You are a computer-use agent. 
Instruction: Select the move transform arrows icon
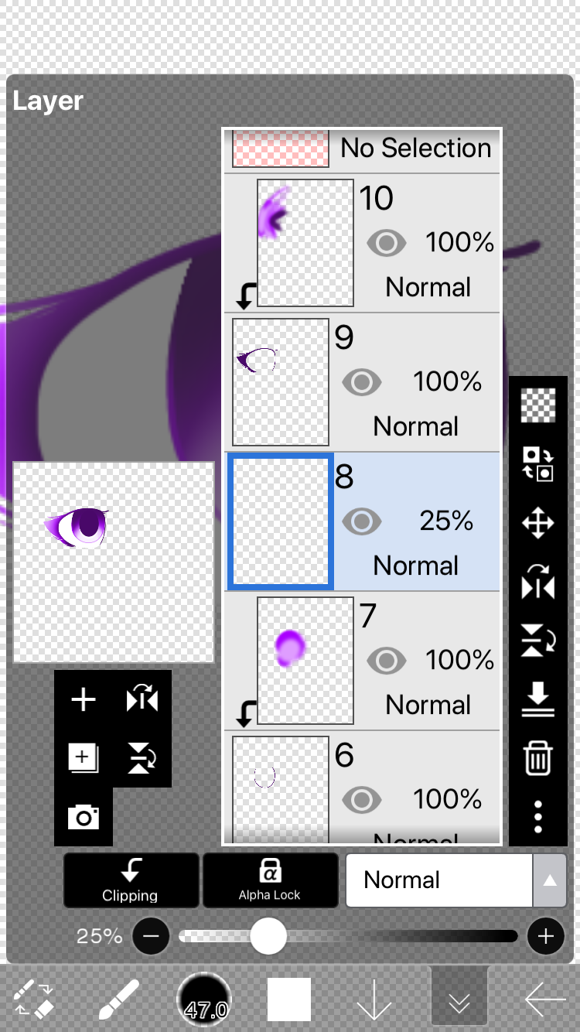pos(538,523)
